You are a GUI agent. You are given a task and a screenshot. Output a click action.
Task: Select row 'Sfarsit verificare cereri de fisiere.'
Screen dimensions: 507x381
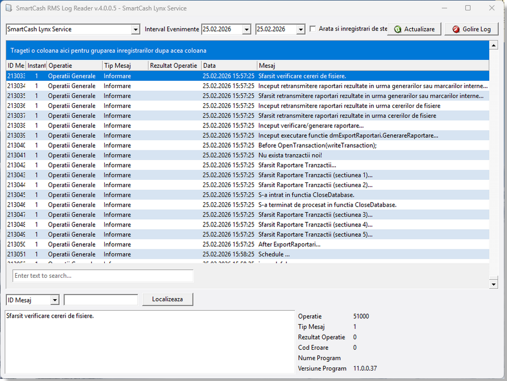tap(247, 76)
